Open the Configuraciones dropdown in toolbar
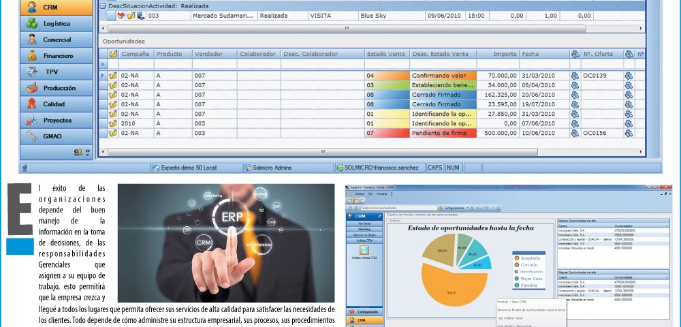 point(453,207)
